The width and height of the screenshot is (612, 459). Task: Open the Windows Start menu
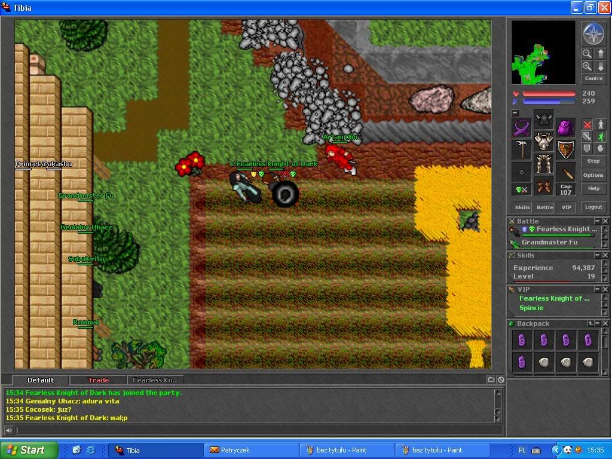click(29, 450)
